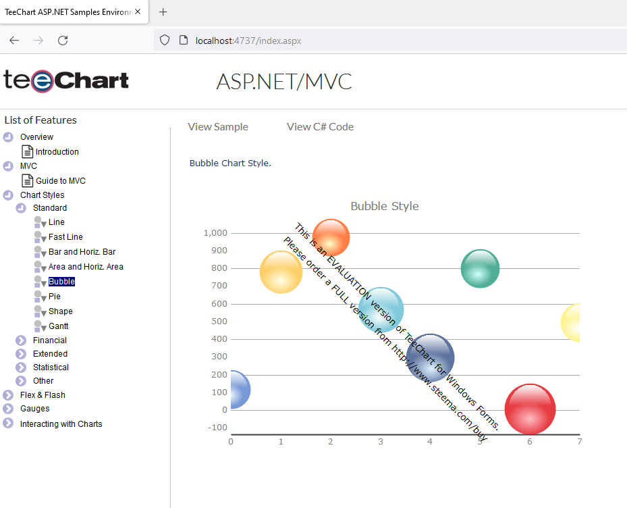Screen dimensions: 627x508
Task: Click the page info icon in address bar
Action: [x=184, y=41]
